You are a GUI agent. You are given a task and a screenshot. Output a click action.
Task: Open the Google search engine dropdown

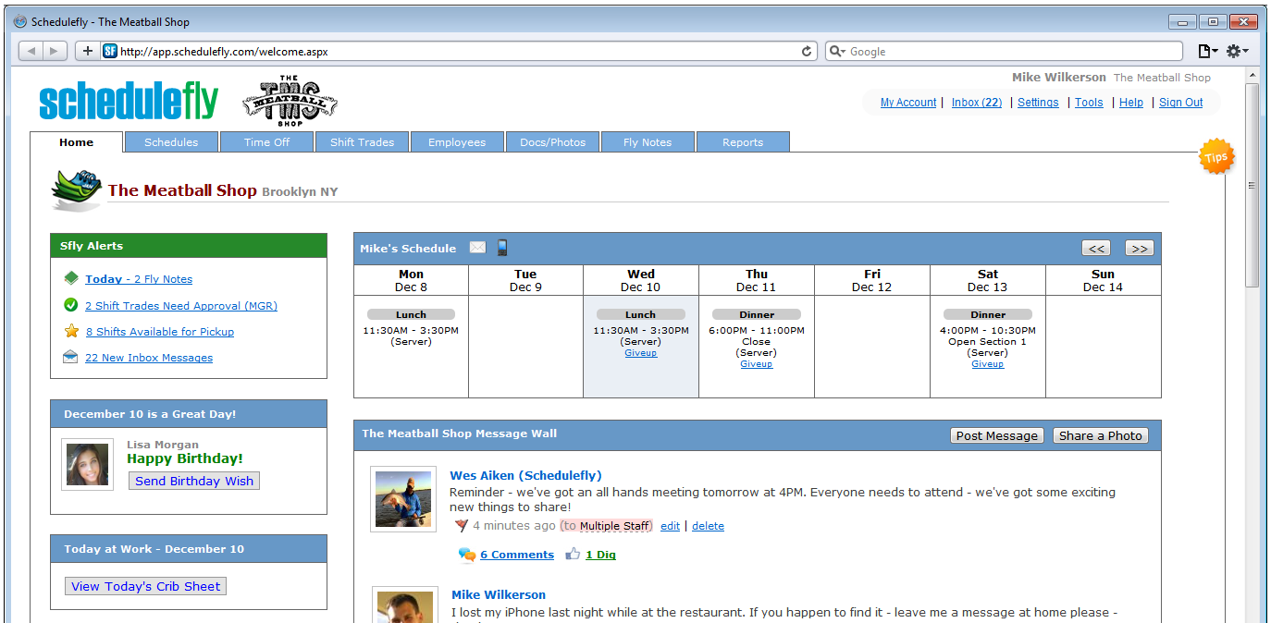[x=838, y=52]
